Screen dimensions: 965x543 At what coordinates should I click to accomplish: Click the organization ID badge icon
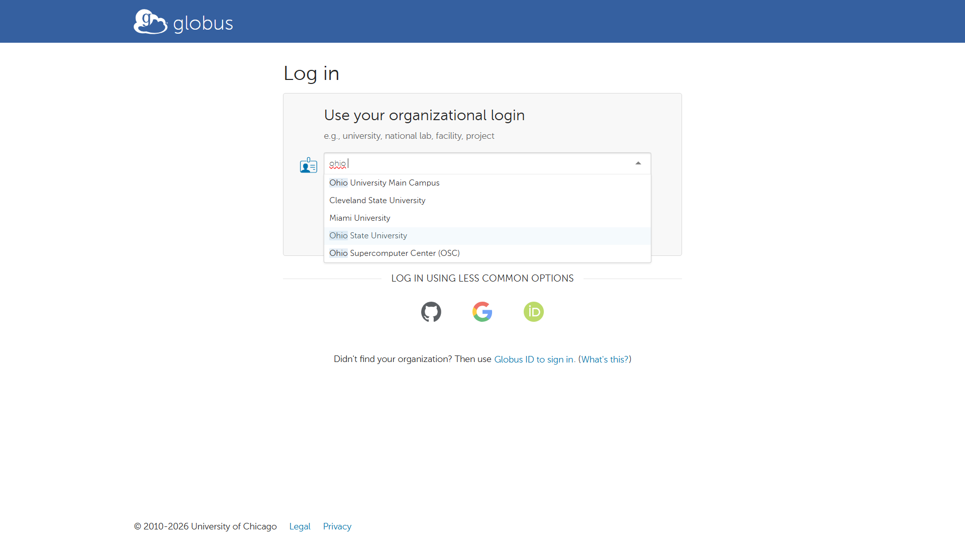pos(309,165)
